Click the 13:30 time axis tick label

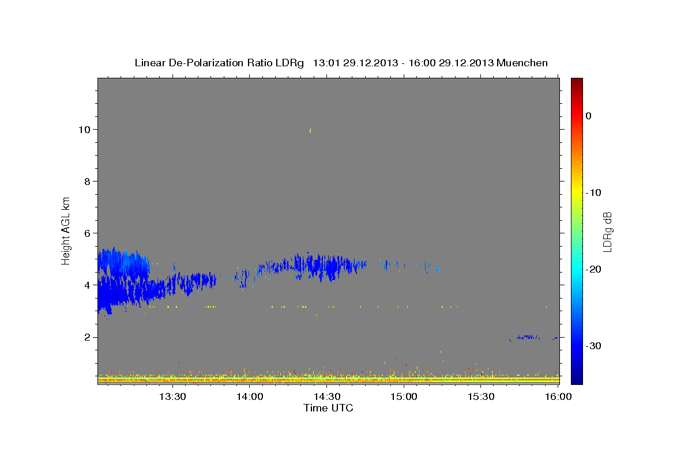[x=172, y=397]
